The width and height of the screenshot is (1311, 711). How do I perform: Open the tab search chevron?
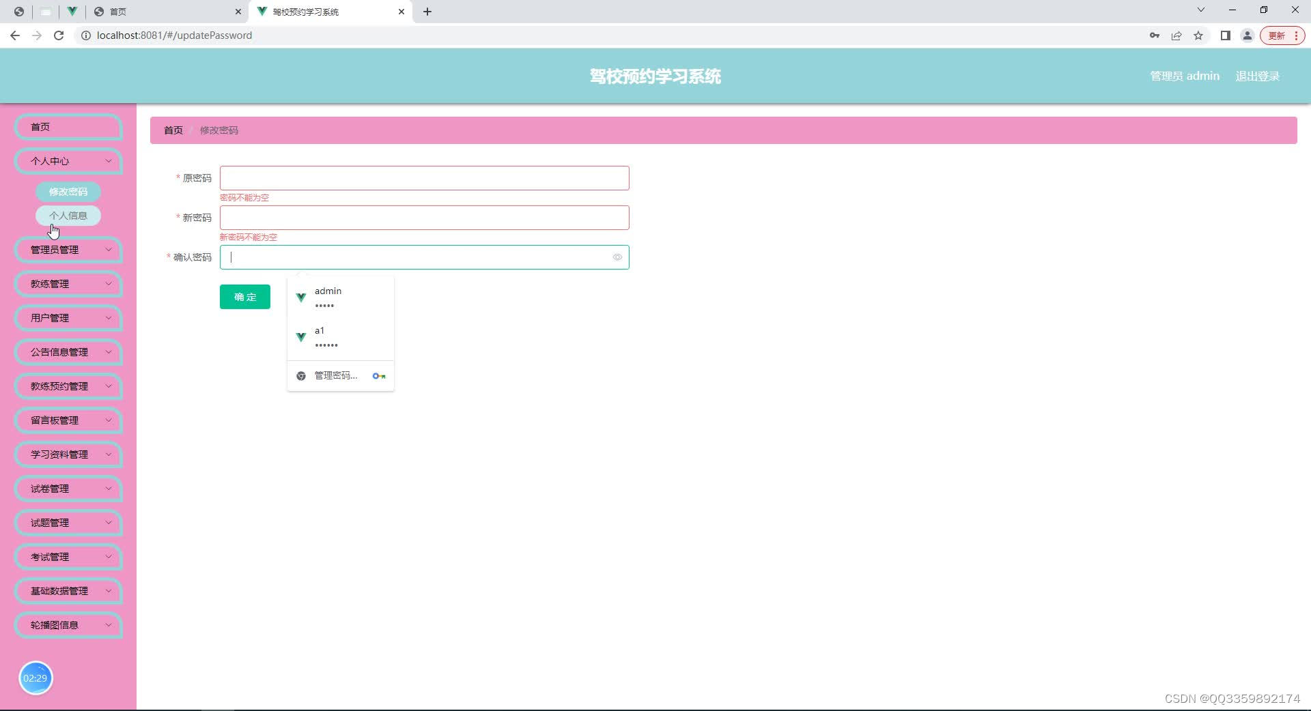coord(1201,10)
